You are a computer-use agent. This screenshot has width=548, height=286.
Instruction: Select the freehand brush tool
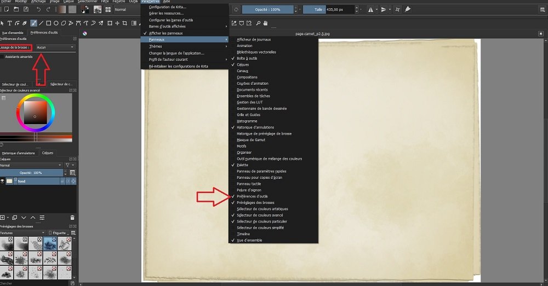pos(34,23)
